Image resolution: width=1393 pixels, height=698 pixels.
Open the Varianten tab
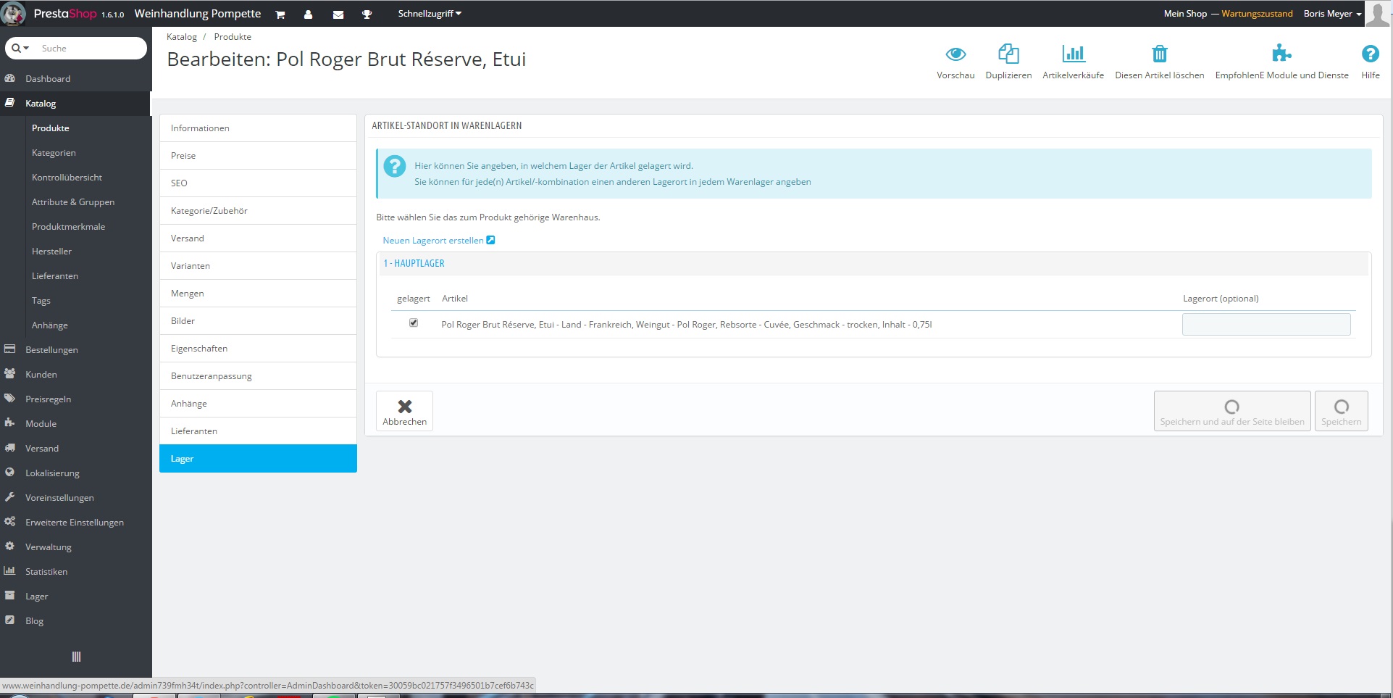pos(258,266)
